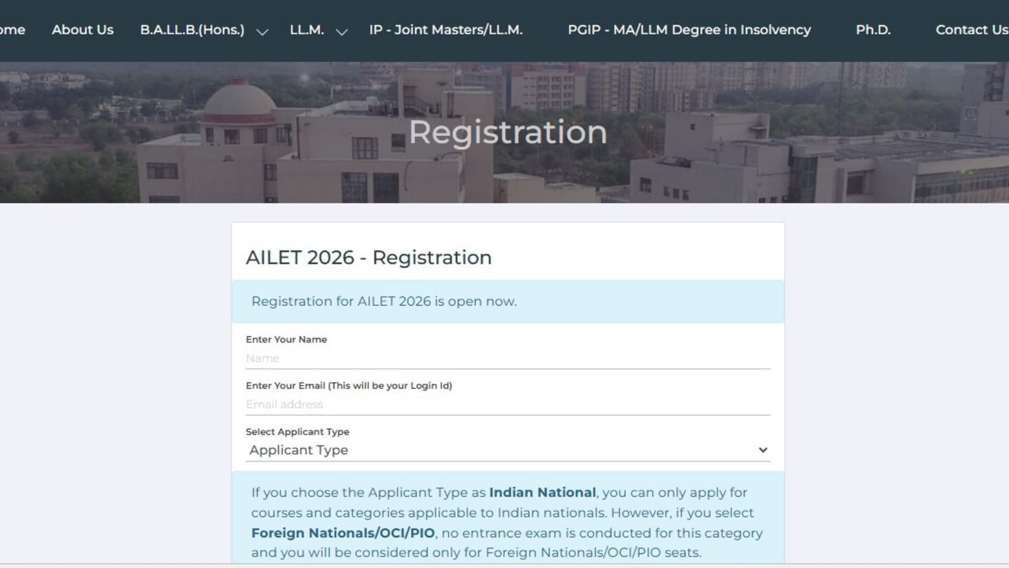1009x568 pixels.
Task: Select the LL.M. navigation item
Action: click(307, 30)
